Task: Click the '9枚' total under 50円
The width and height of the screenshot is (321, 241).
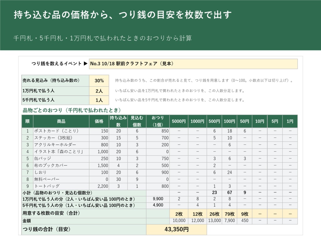Action: click(245, 214)
